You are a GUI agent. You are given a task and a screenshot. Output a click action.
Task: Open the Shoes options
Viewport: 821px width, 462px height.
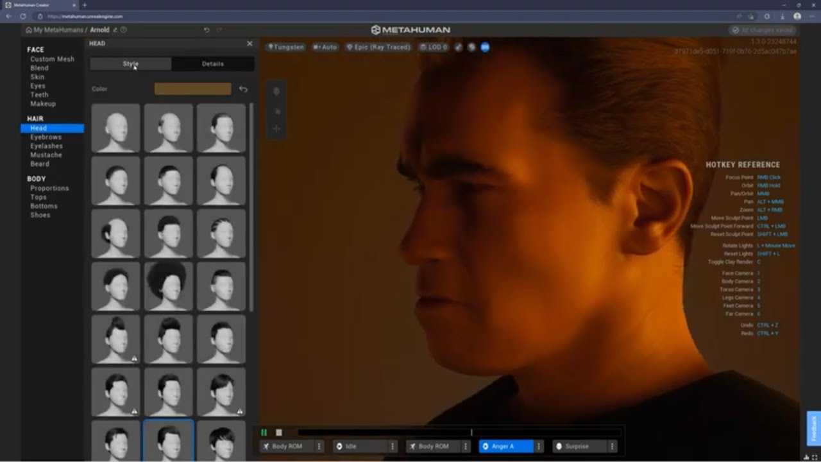click(40, 216)
